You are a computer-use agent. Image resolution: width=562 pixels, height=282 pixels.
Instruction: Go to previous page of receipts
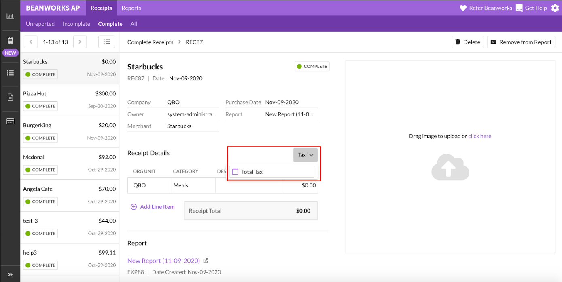click(31, 42)
